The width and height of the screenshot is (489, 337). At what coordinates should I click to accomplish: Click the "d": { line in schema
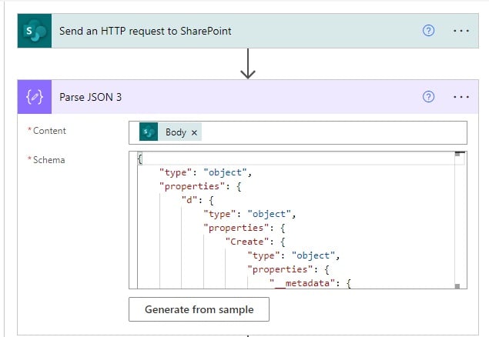[x=198, y=200]
